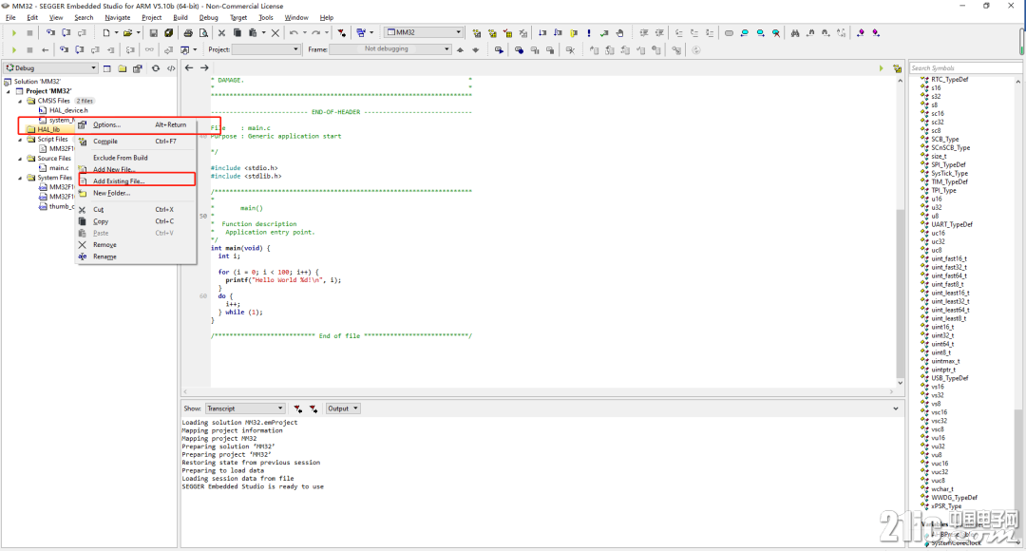The height and width of the screenshot is (551, 1026).
Task: Click the Search Symbols input field
Action: [x=965, y=68]
